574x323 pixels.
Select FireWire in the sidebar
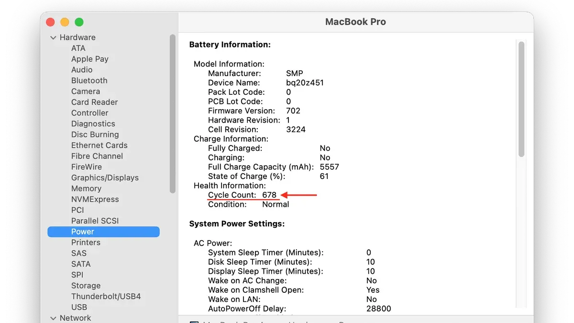click(87, 167)
